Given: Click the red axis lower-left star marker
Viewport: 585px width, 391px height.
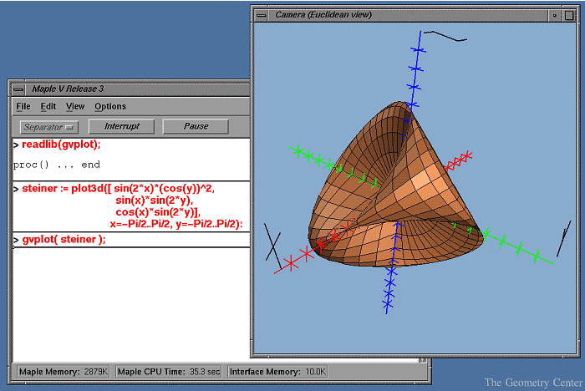Looking at the screenshot, I should click(290, 263).
